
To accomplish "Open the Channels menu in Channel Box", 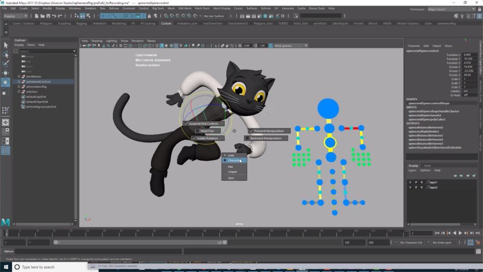I will [x=414, y=46].
